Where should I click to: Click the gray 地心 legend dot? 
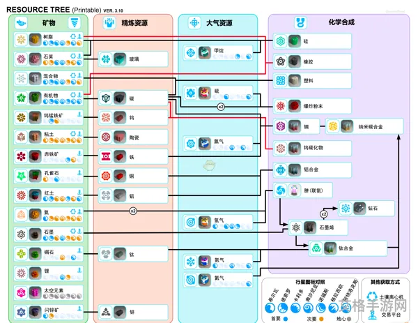pyautogui.click(x=349, y=319)
